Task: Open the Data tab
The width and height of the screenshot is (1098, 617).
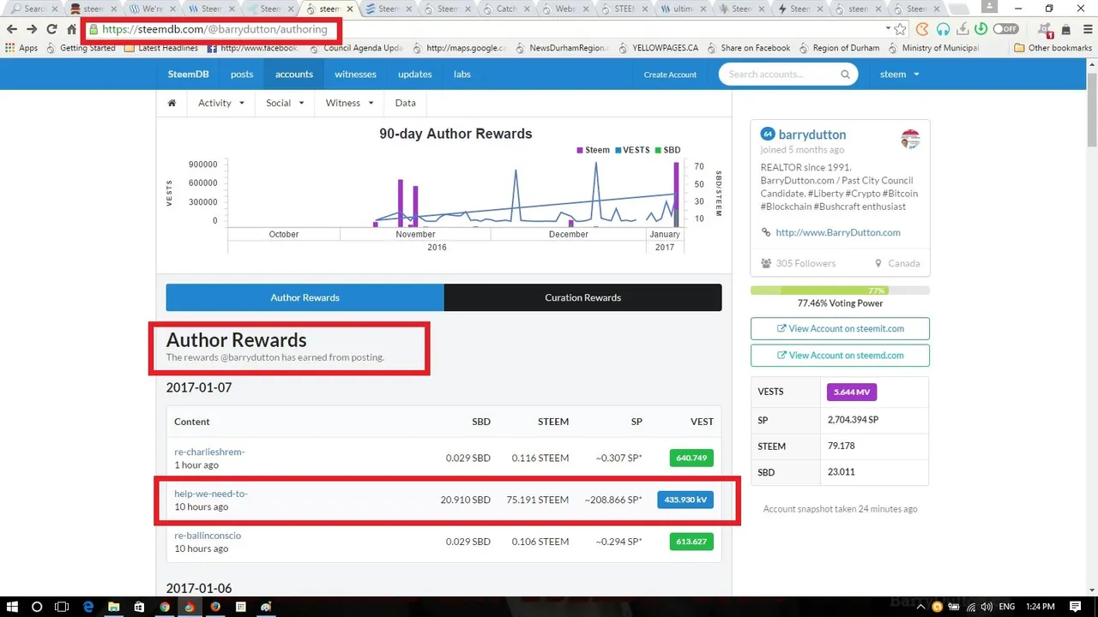Action: [x=405, y=103]
